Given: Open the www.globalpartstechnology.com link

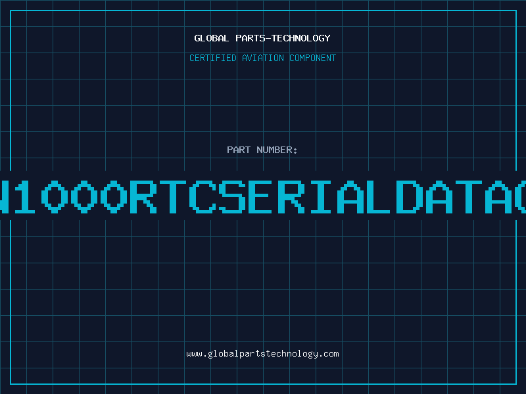Looking at the screenshot, I should (x=262, y=354).
